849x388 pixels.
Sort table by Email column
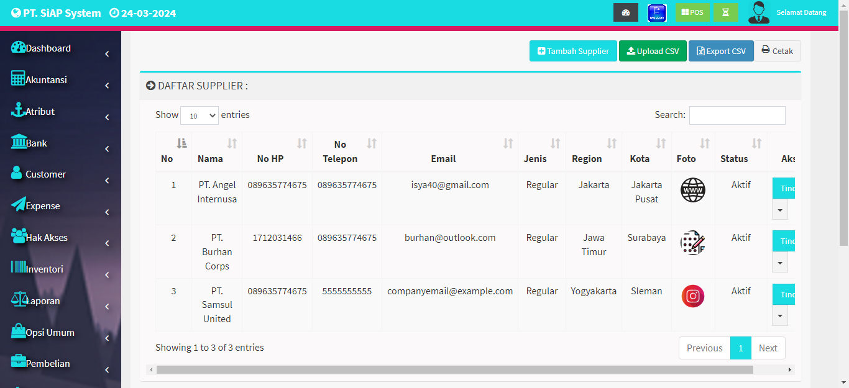[450, 151]
